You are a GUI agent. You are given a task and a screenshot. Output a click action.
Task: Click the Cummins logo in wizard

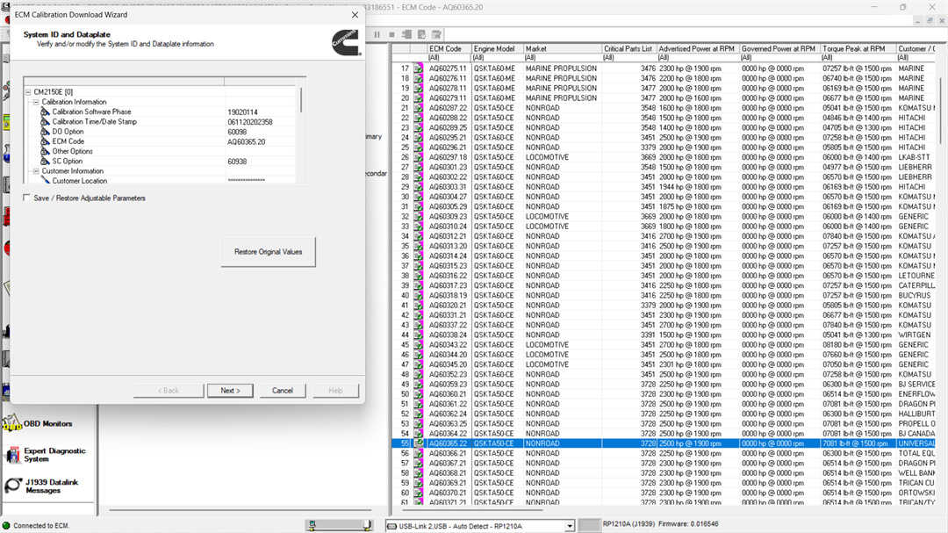(x=345, y=42)
